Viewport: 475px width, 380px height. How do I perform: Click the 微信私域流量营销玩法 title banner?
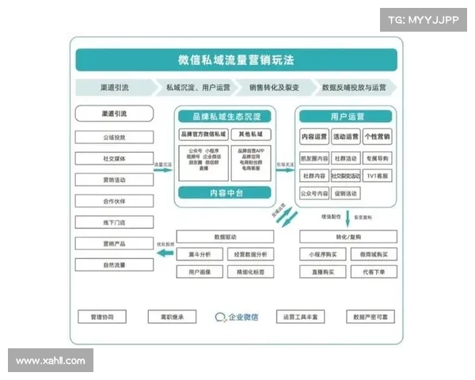[x=236, y=59]
